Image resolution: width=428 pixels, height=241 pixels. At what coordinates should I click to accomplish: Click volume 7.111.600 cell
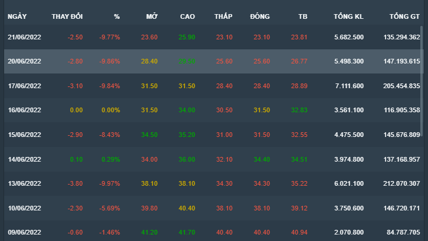(349, 86)
